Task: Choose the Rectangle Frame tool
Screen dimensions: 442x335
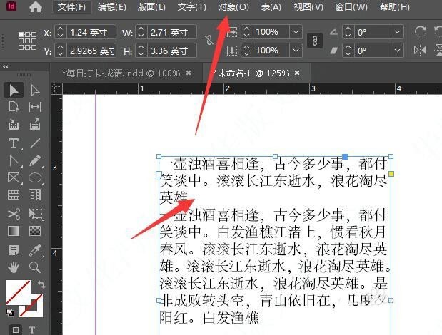Action: coord(13,178)
